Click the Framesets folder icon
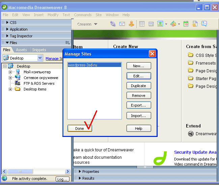The image size is (219, 185). [191, 63]
